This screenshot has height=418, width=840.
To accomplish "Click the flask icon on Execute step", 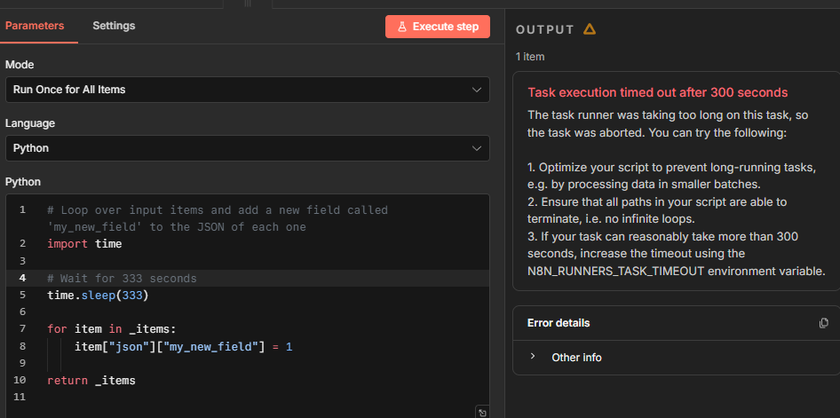I will coord(402,27).
